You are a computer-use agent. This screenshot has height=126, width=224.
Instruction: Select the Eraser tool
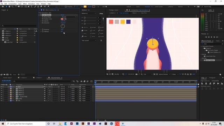coord(41,7)
